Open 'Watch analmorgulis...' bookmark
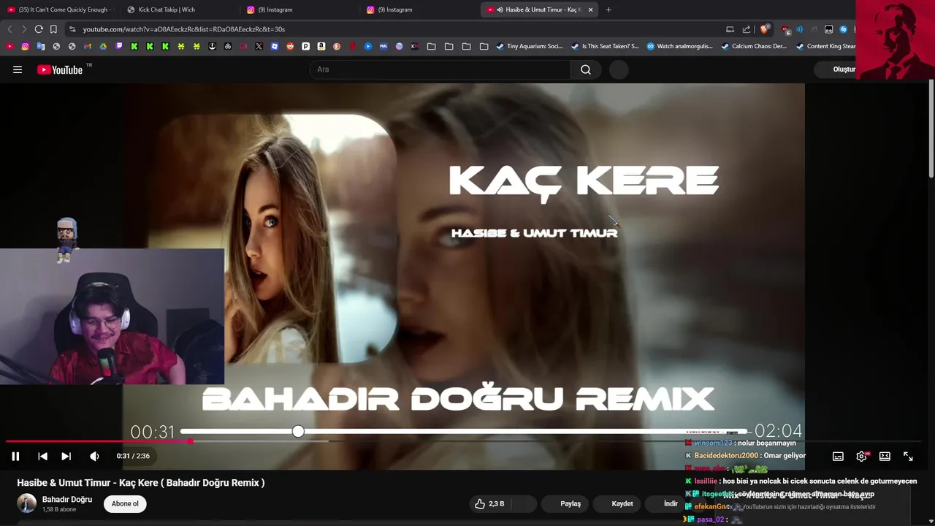Screen dimensions: 935x526 point(680,46)
